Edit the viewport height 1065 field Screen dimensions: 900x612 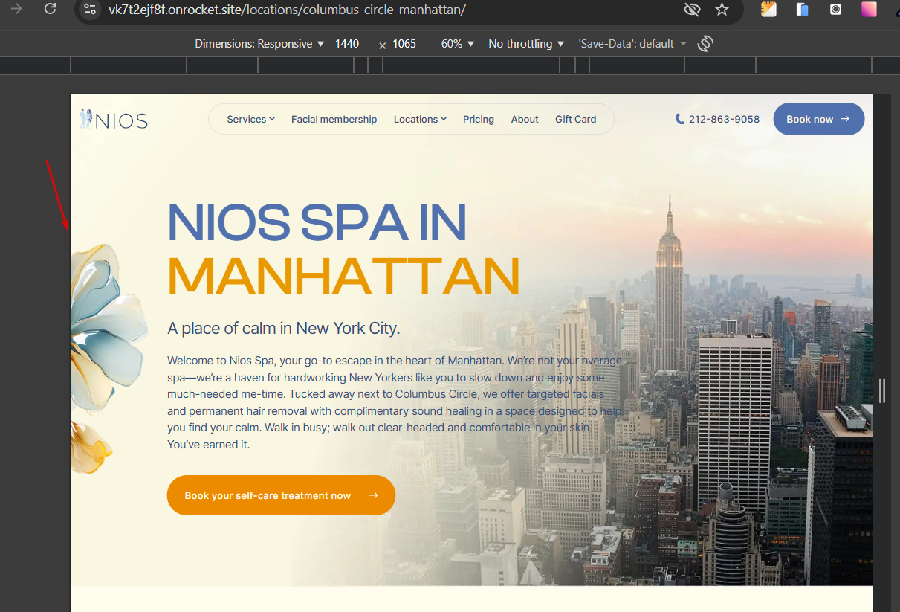coord(404,44)
